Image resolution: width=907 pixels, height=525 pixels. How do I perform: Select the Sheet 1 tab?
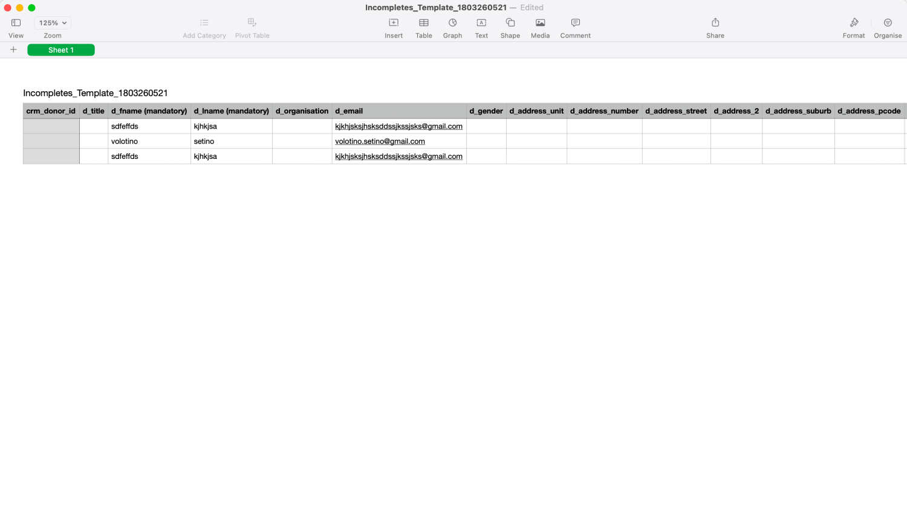click(61, 50)
